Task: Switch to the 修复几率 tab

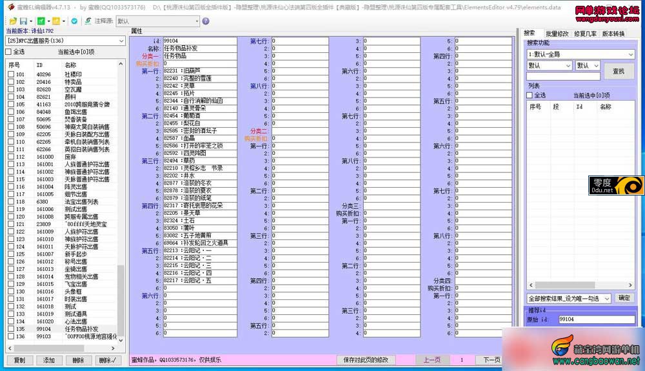Action: pos(586,34)
